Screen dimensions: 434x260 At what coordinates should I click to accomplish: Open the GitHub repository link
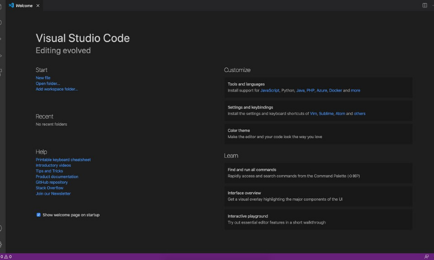(52, 183)
